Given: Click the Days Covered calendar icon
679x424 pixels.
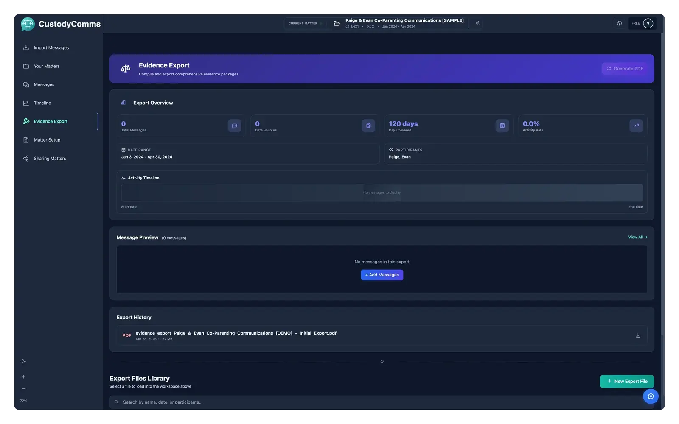Looking at the screenshot, I should point(502,126).
